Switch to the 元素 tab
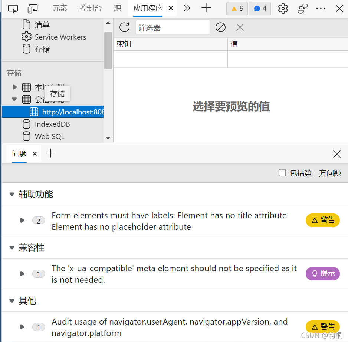 click(60, 9)
